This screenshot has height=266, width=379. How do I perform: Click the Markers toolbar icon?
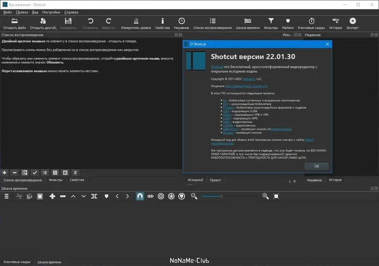click(x=288, y=23)
